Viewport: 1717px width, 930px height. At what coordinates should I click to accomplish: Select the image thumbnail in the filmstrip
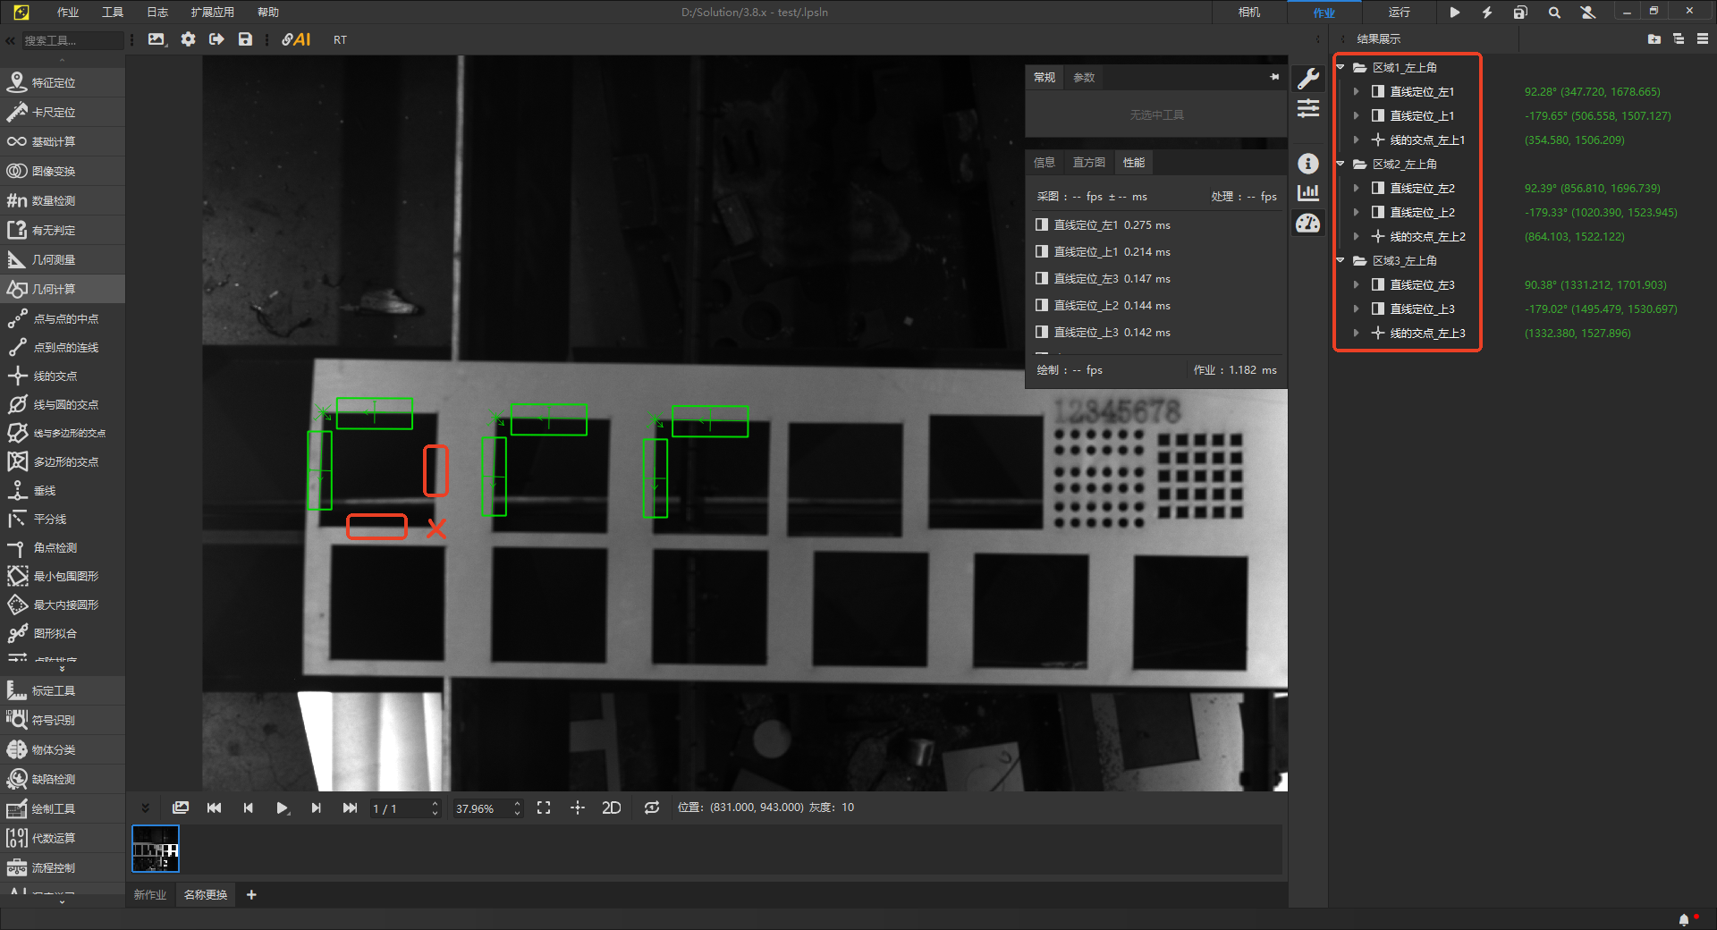(x=156, y=848)
